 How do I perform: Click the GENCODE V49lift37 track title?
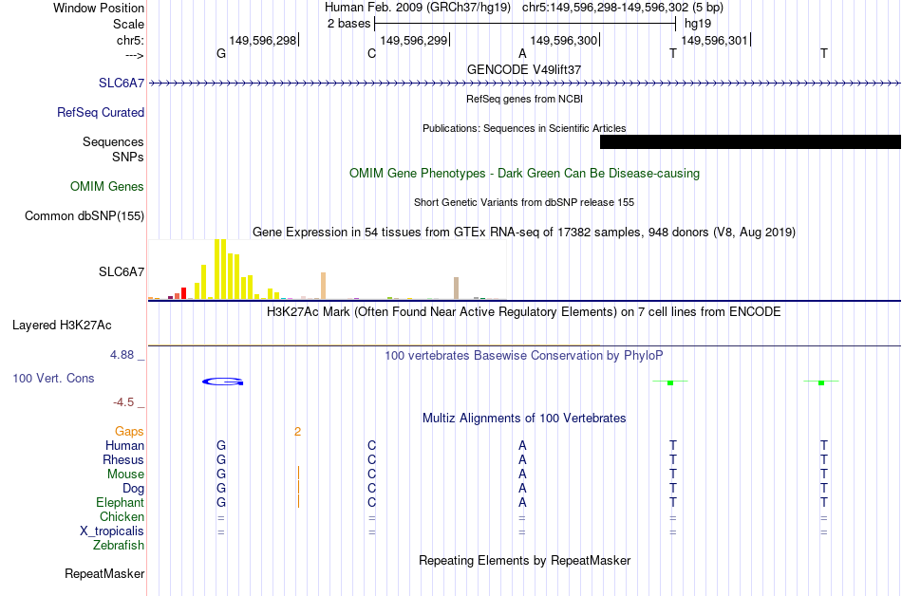(x=524, y=69)
